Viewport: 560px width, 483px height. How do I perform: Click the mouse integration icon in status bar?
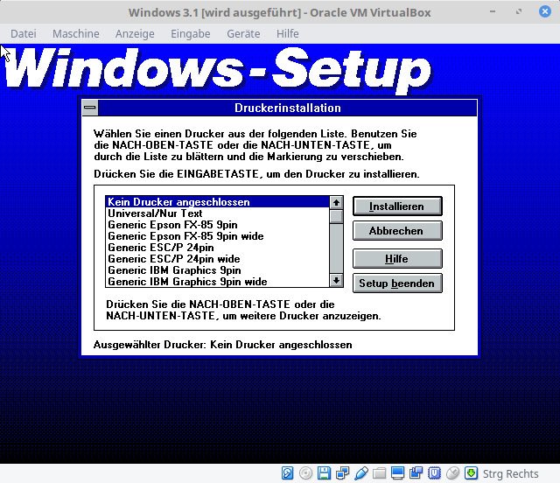[453, 473]
